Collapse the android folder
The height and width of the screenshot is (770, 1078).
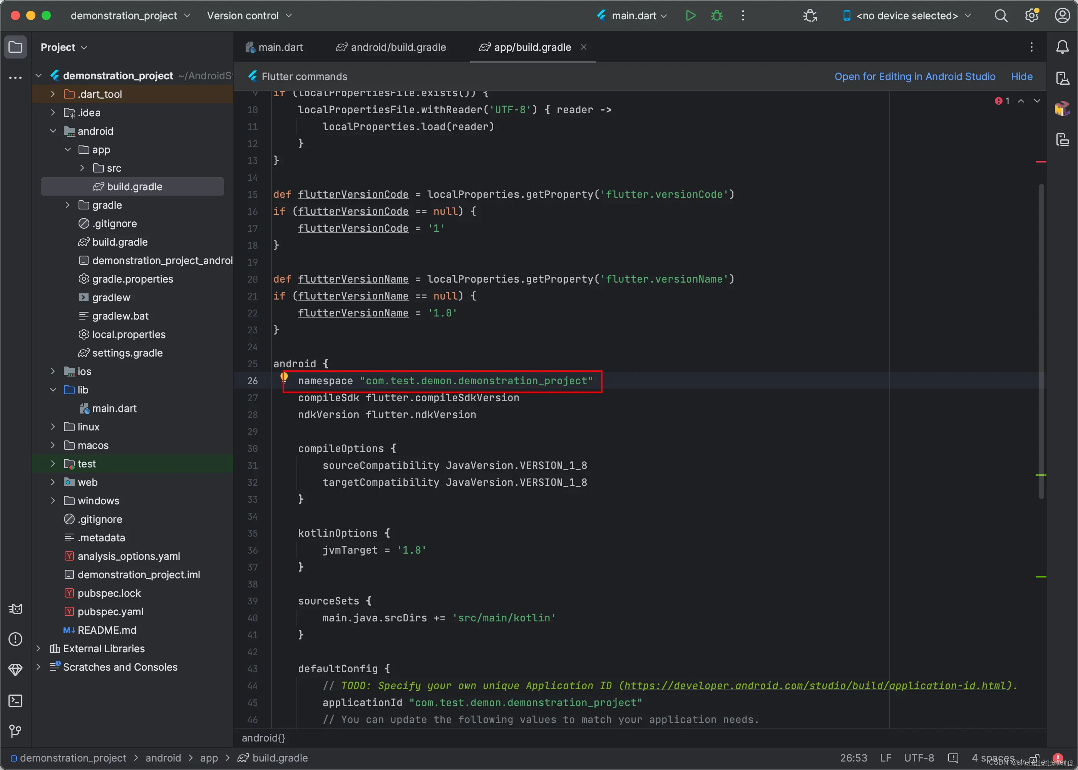(x=53, y=131)
